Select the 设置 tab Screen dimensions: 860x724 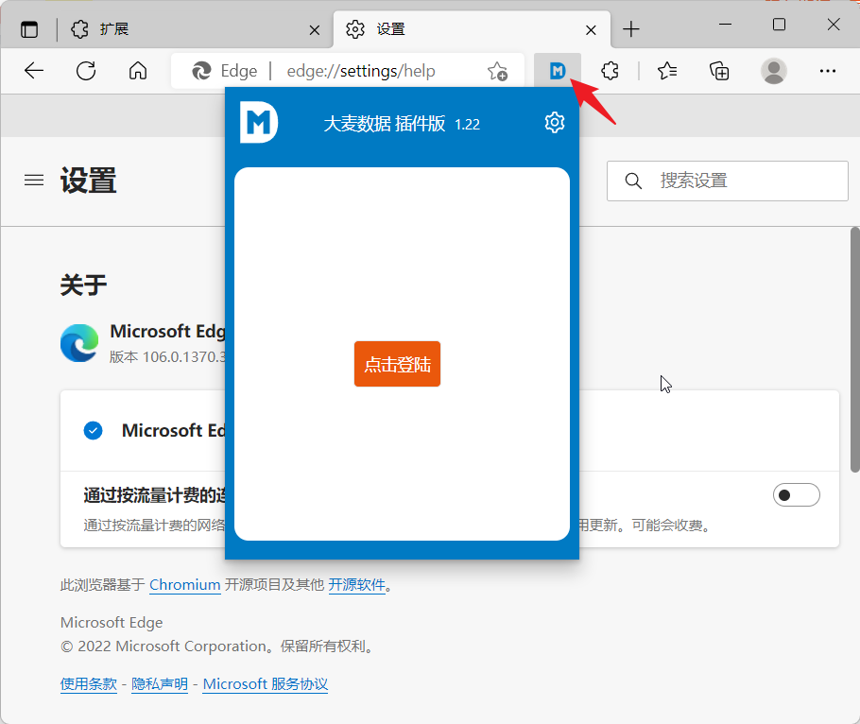pos(472,29)
